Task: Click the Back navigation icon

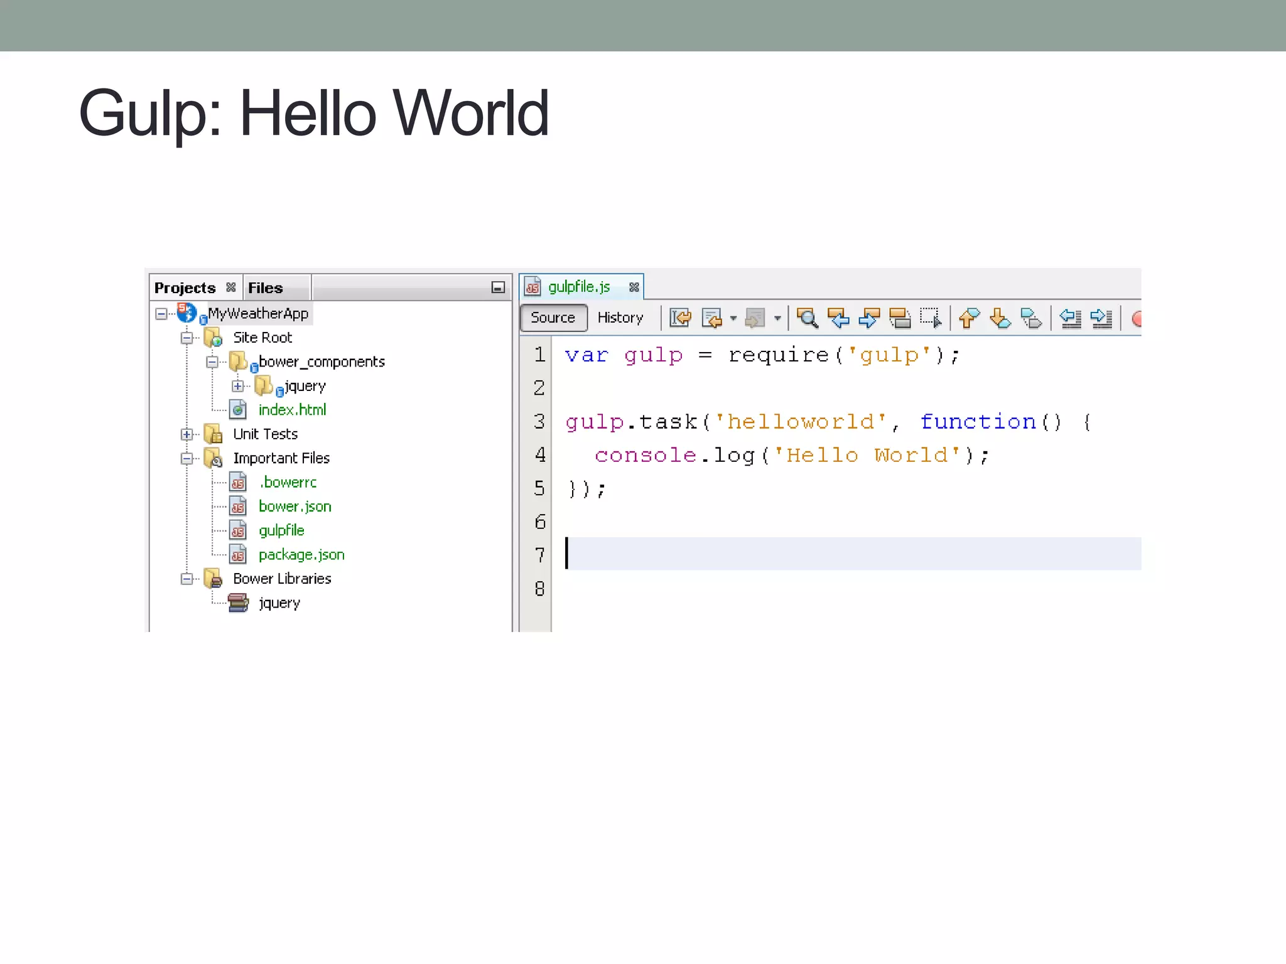Action: [712, 318]
